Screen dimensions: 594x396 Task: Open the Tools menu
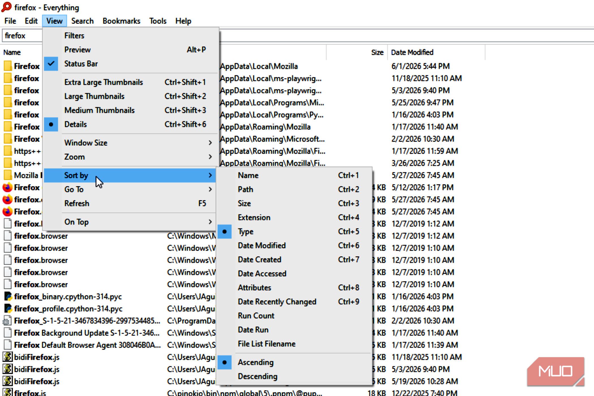[x=158, y=21]
